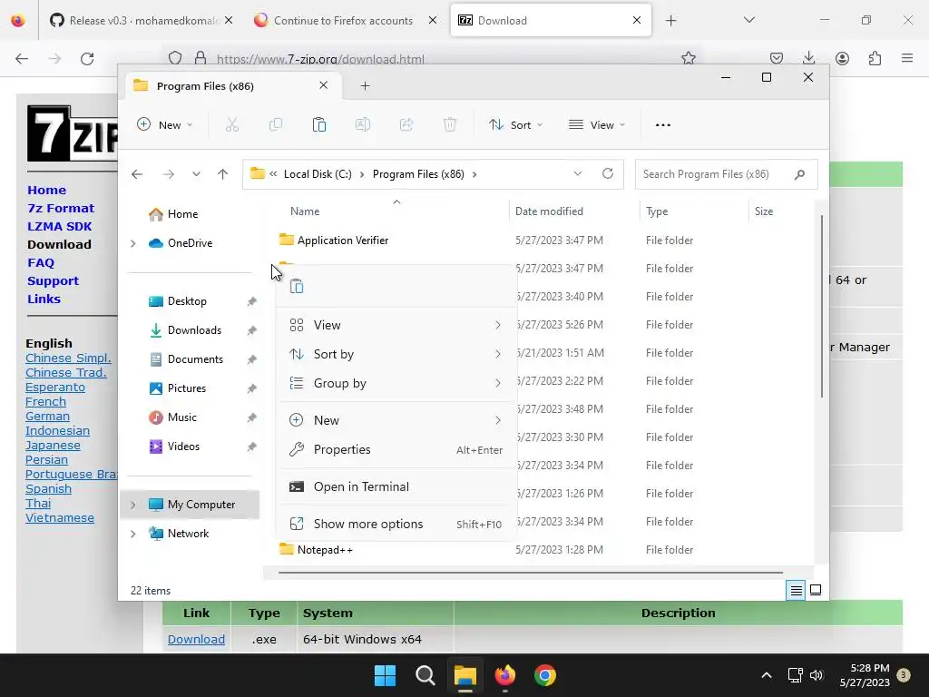Image resolution: width=929 pixels, height=697 pixels.
Task: Switch to large thumbnails view icon in status bar
Action: pyautogui.click(x=816, y=590)
